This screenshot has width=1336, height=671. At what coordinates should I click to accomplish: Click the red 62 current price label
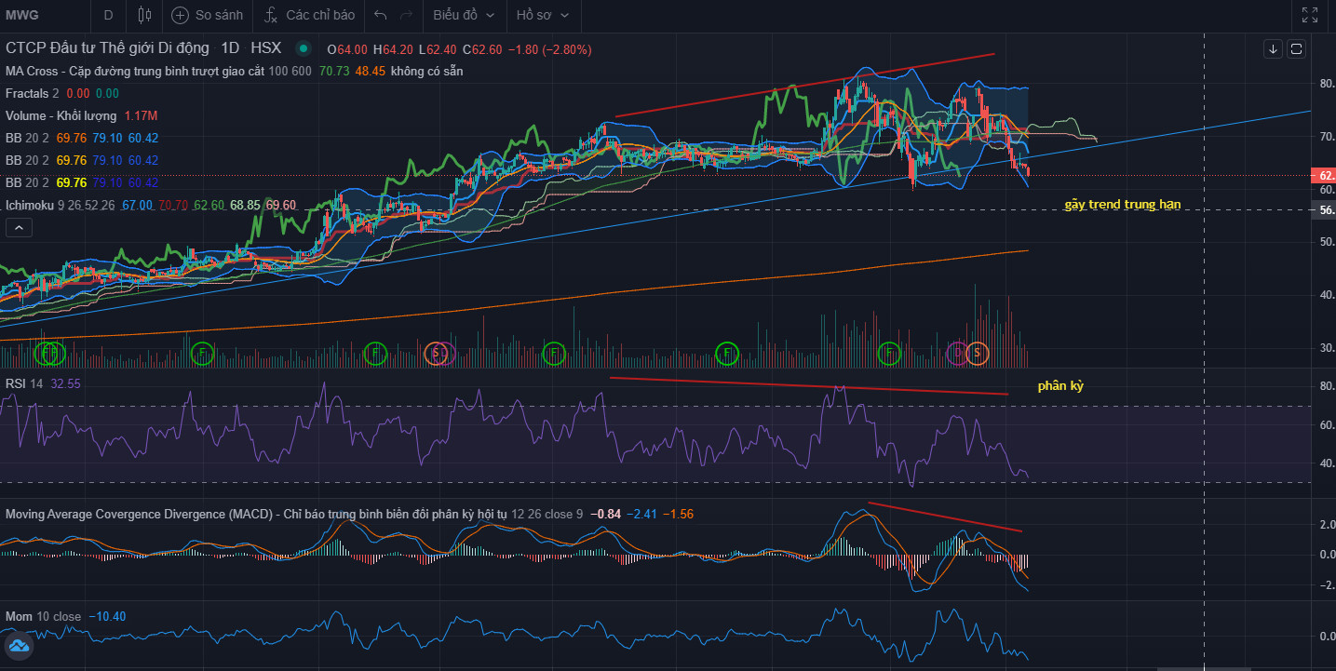[x=1323, y=175]
